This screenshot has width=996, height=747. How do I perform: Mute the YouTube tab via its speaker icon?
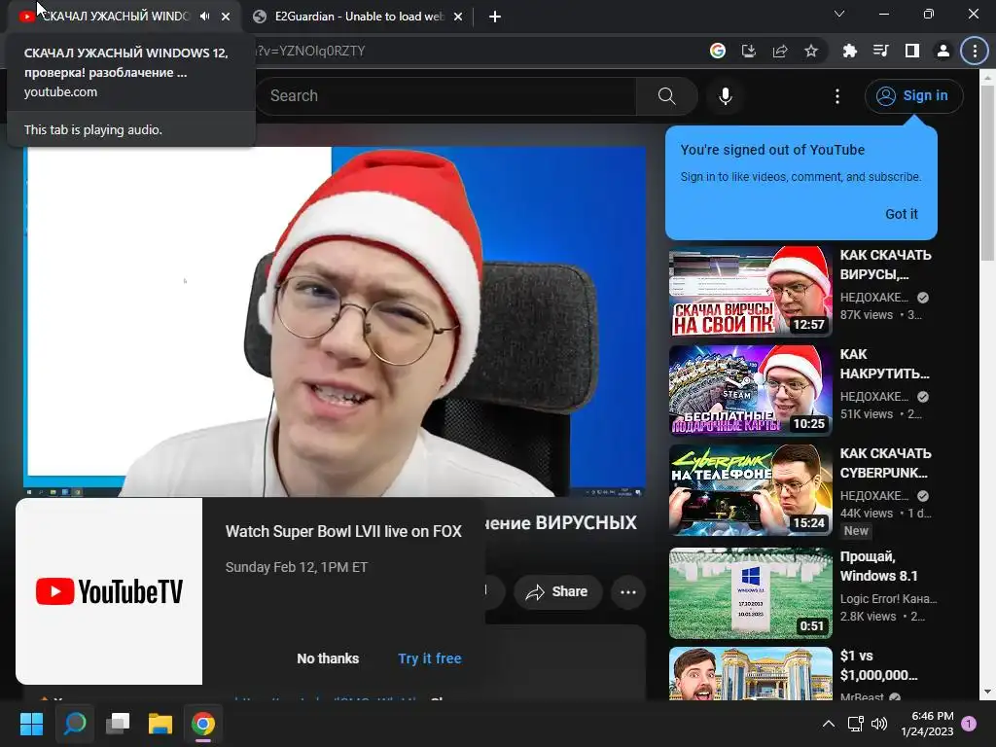pos(204,17)
